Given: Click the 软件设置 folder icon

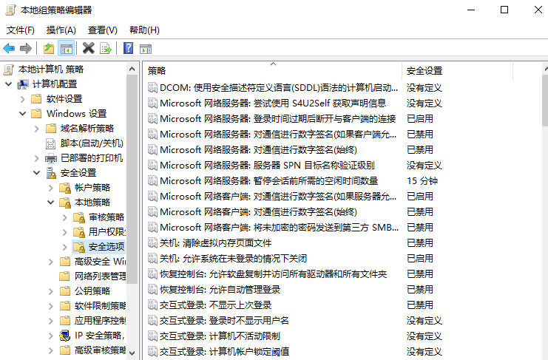Looking at the screenshot, I should tap(36, 99).
